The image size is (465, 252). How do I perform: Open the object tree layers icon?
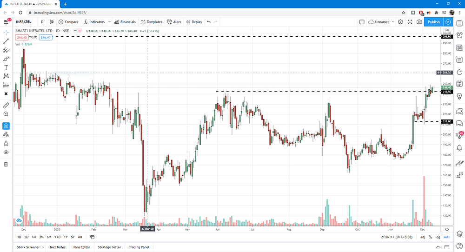pos(459,233)
